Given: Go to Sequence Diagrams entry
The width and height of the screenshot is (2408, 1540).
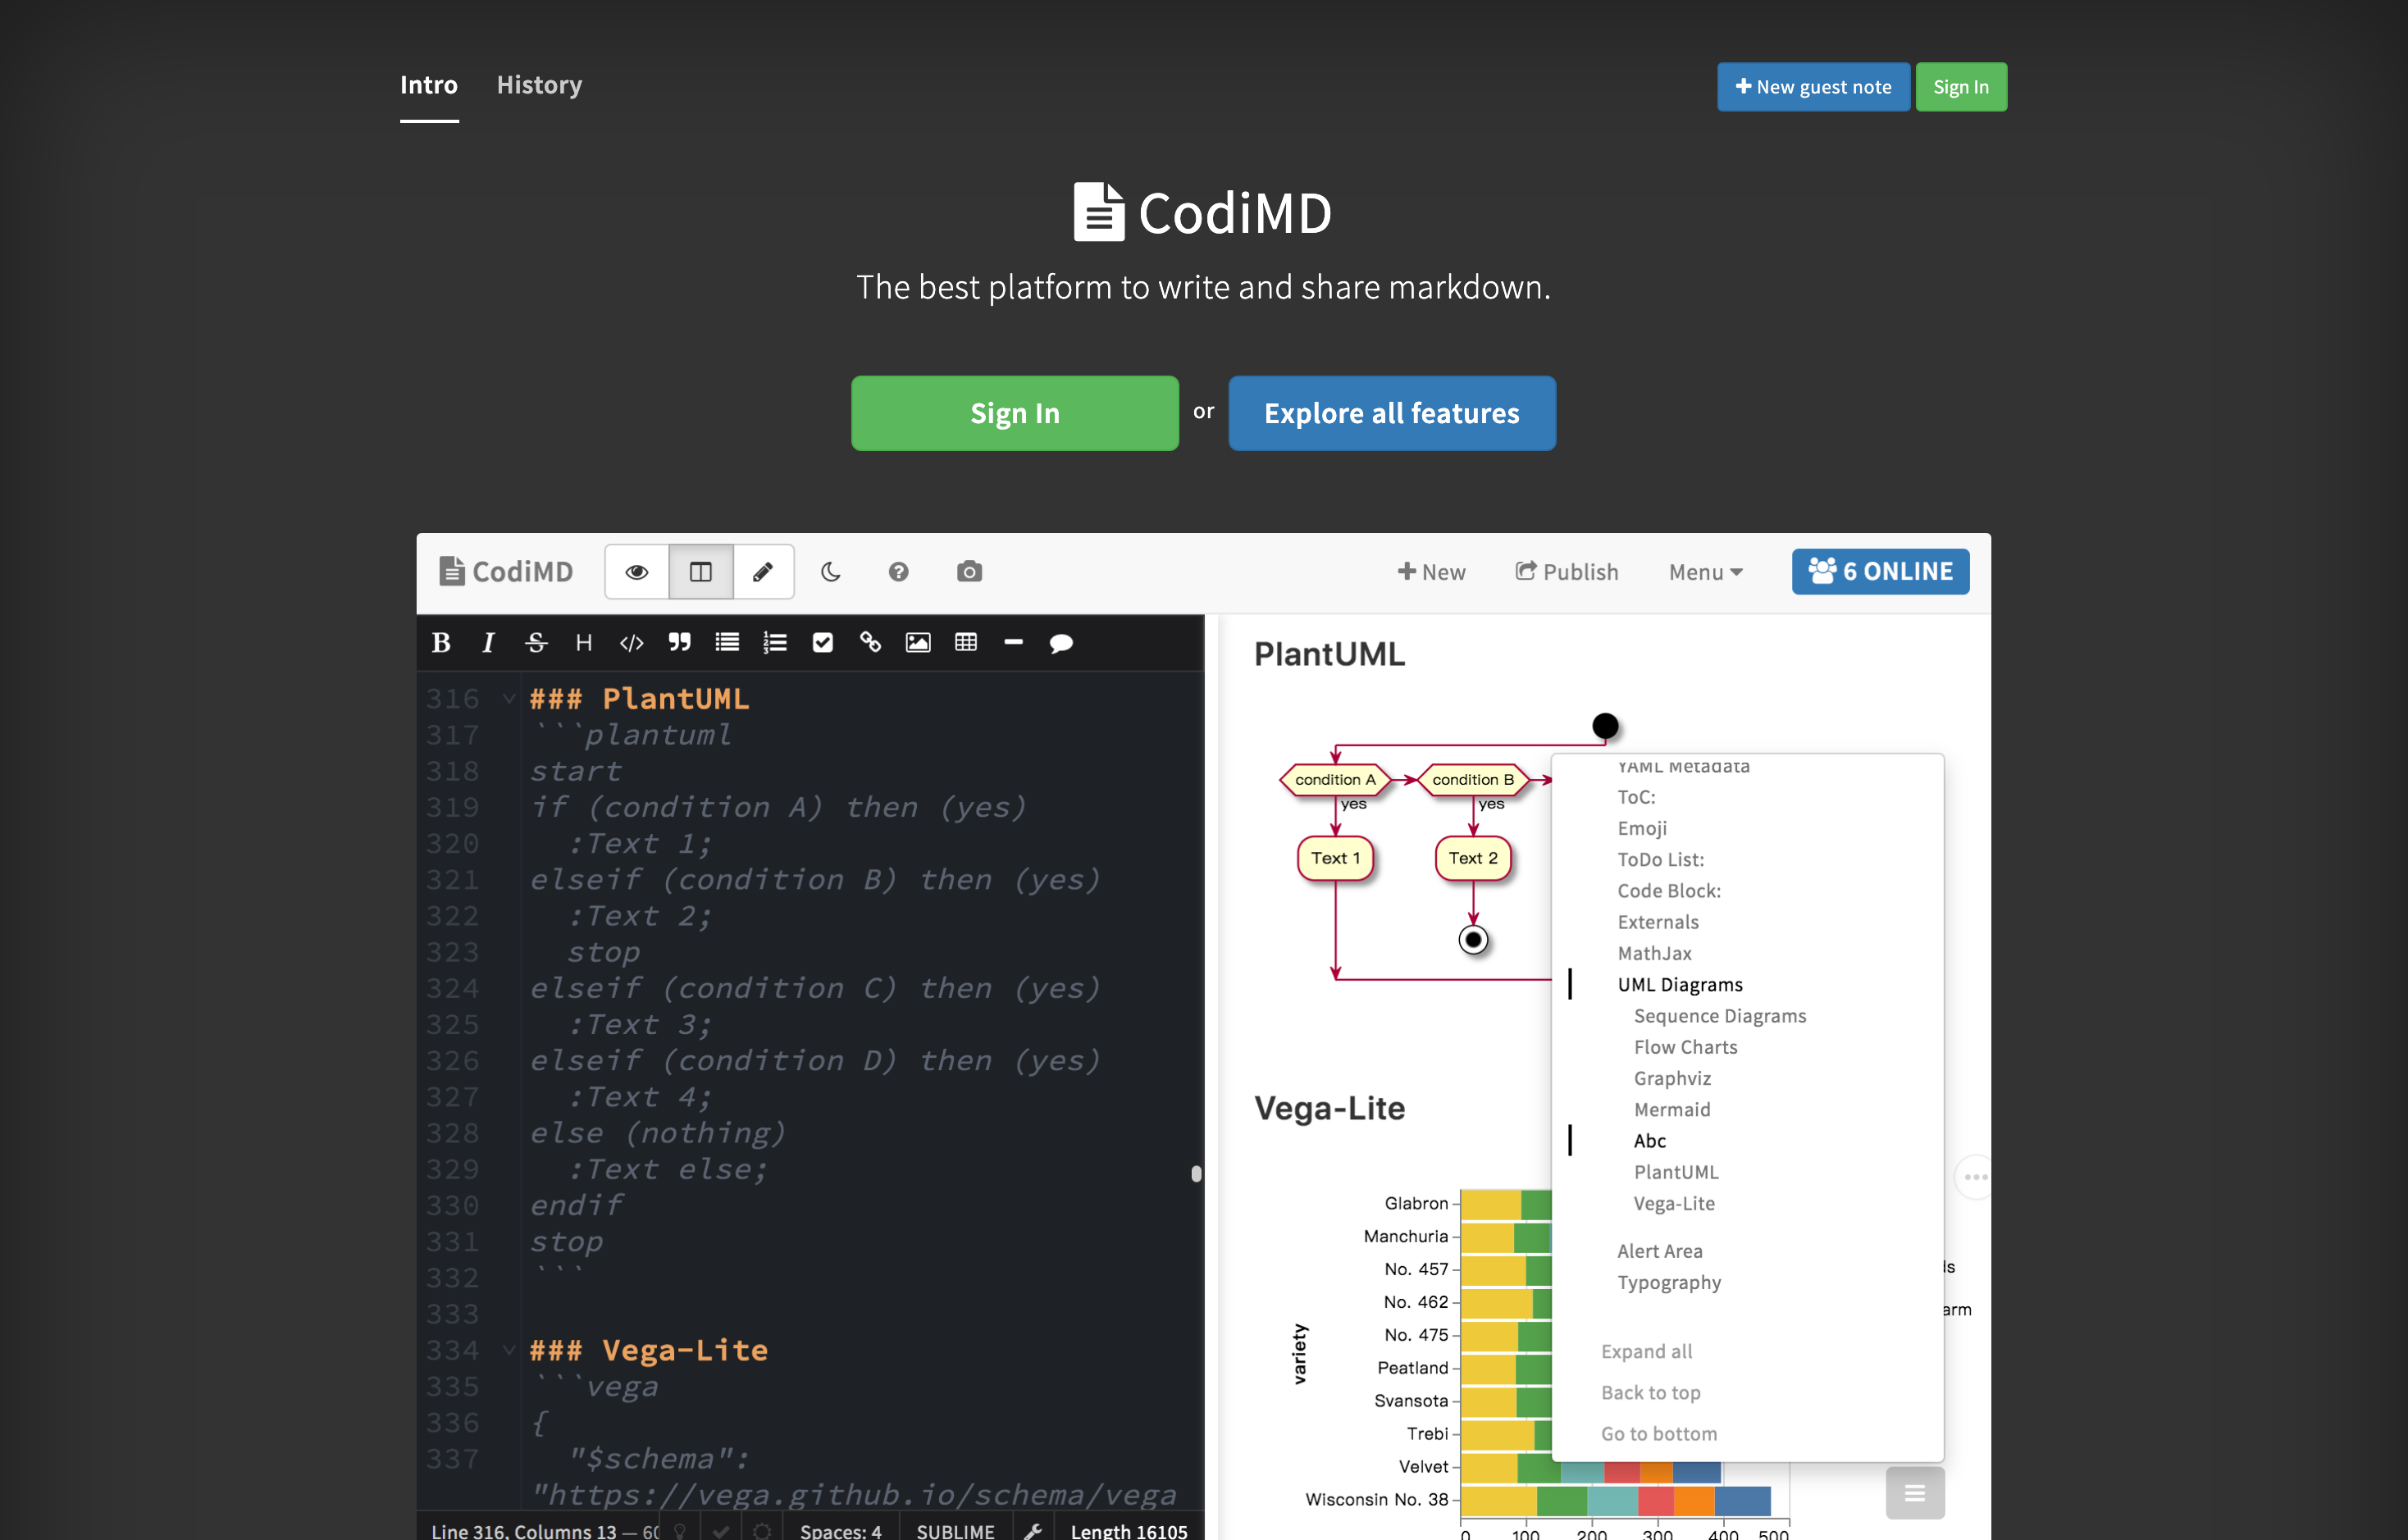Looking at the screenshot, I should click(1719, 1016).
